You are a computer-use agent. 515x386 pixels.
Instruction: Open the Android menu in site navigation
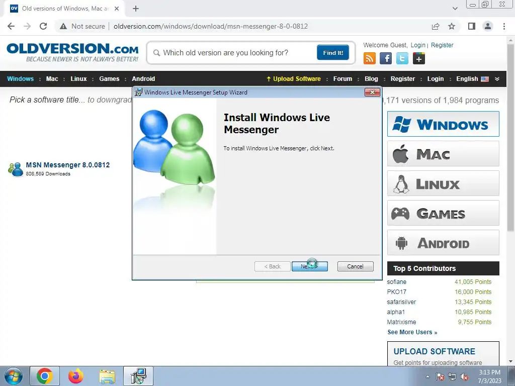143,79
